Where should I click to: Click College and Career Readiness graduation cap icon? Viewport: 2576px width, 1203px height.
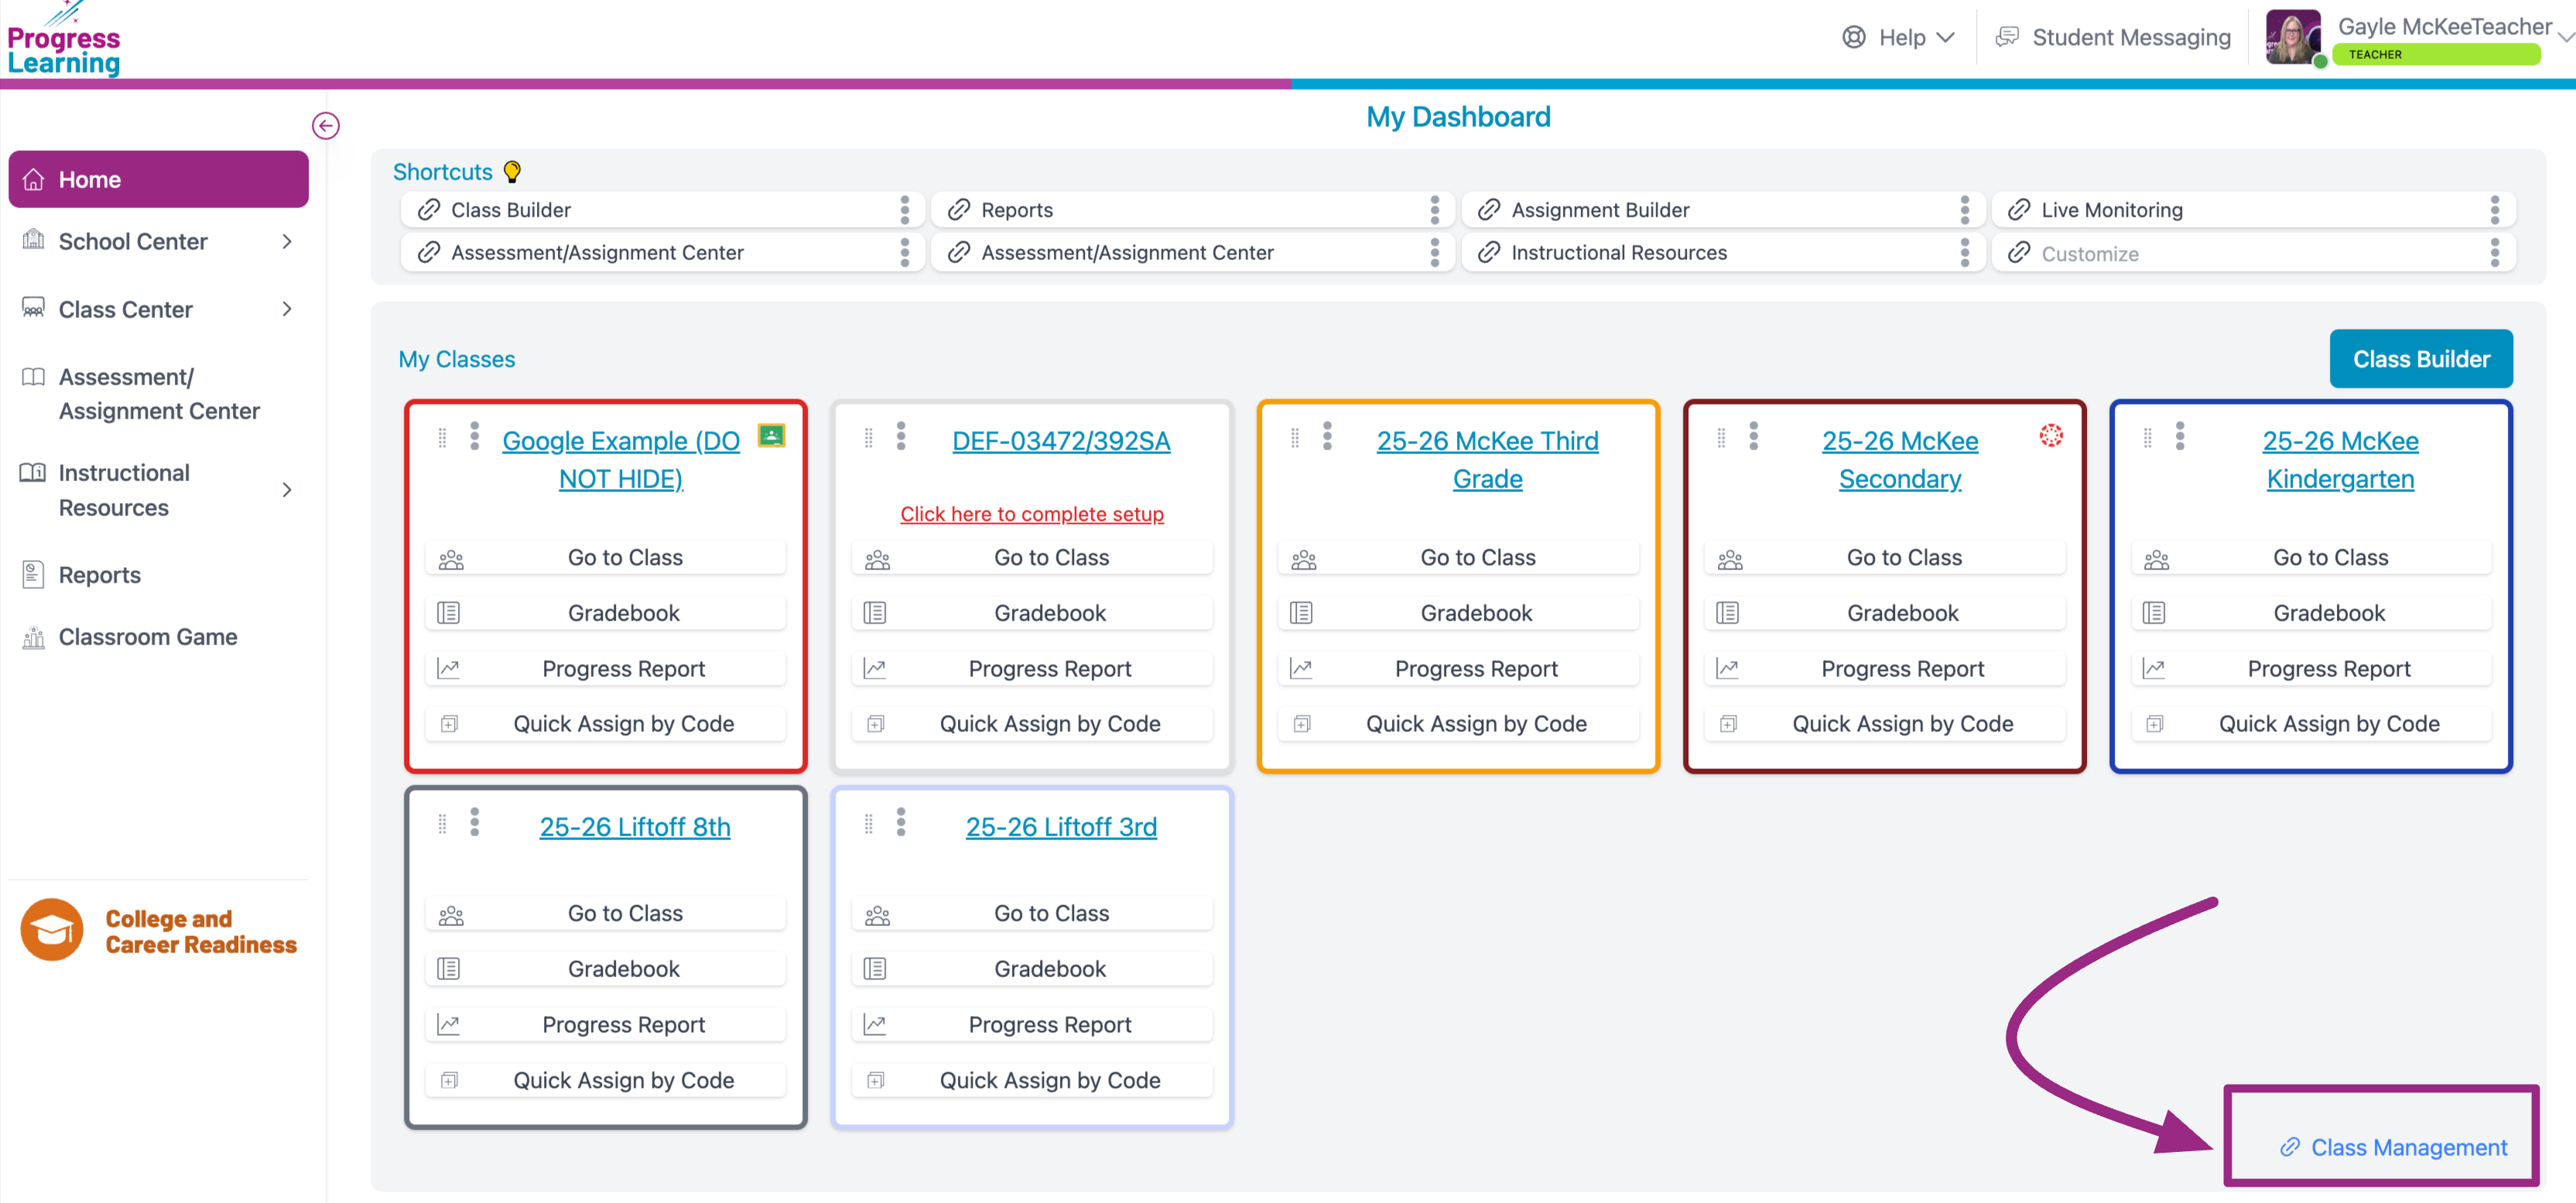52,929
